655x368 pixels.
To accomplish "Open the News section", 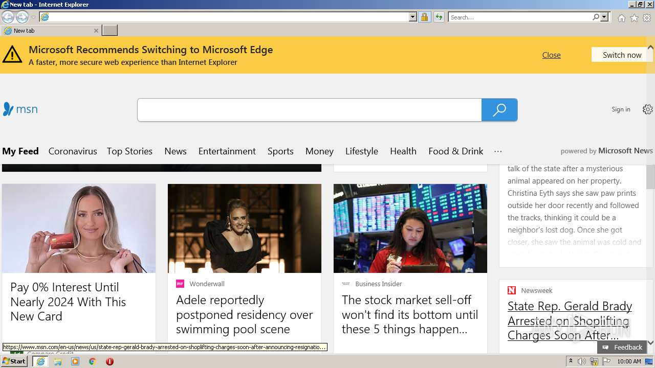I will point(176,151).
